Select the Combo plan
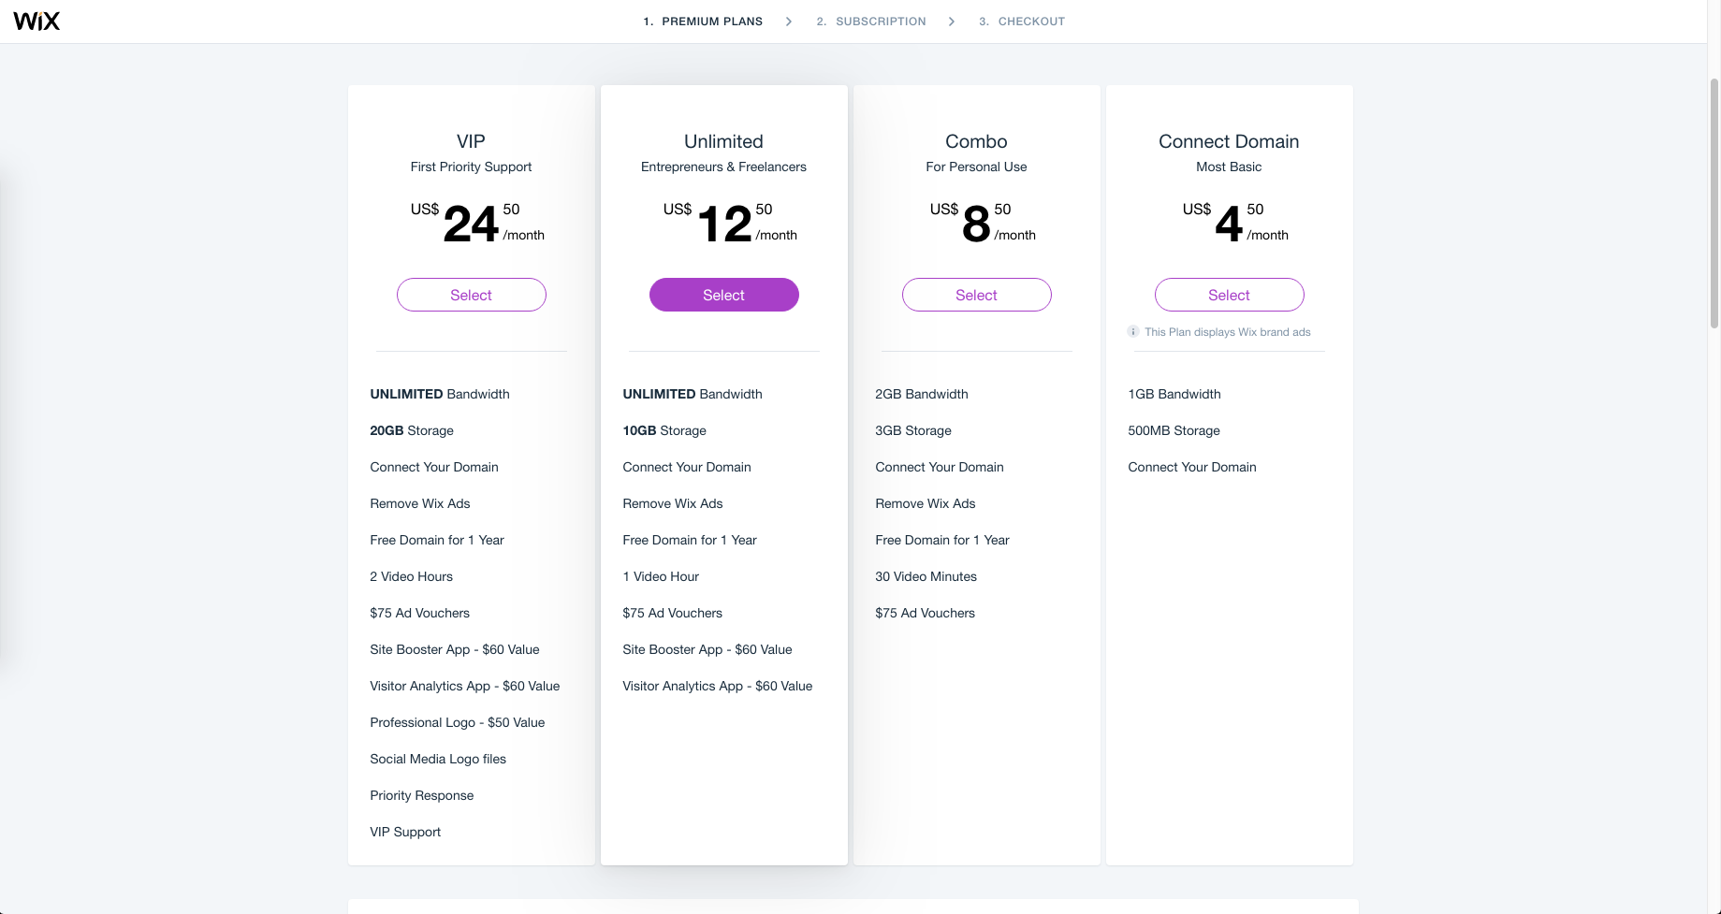This screenshot has height=914, width=1721. coord(977,295)
